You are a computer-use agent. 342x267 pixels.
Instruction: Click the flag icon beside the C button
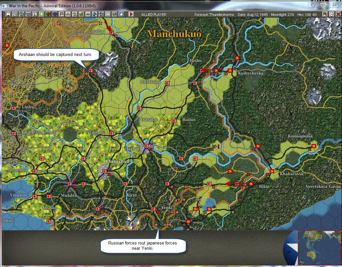325,14
